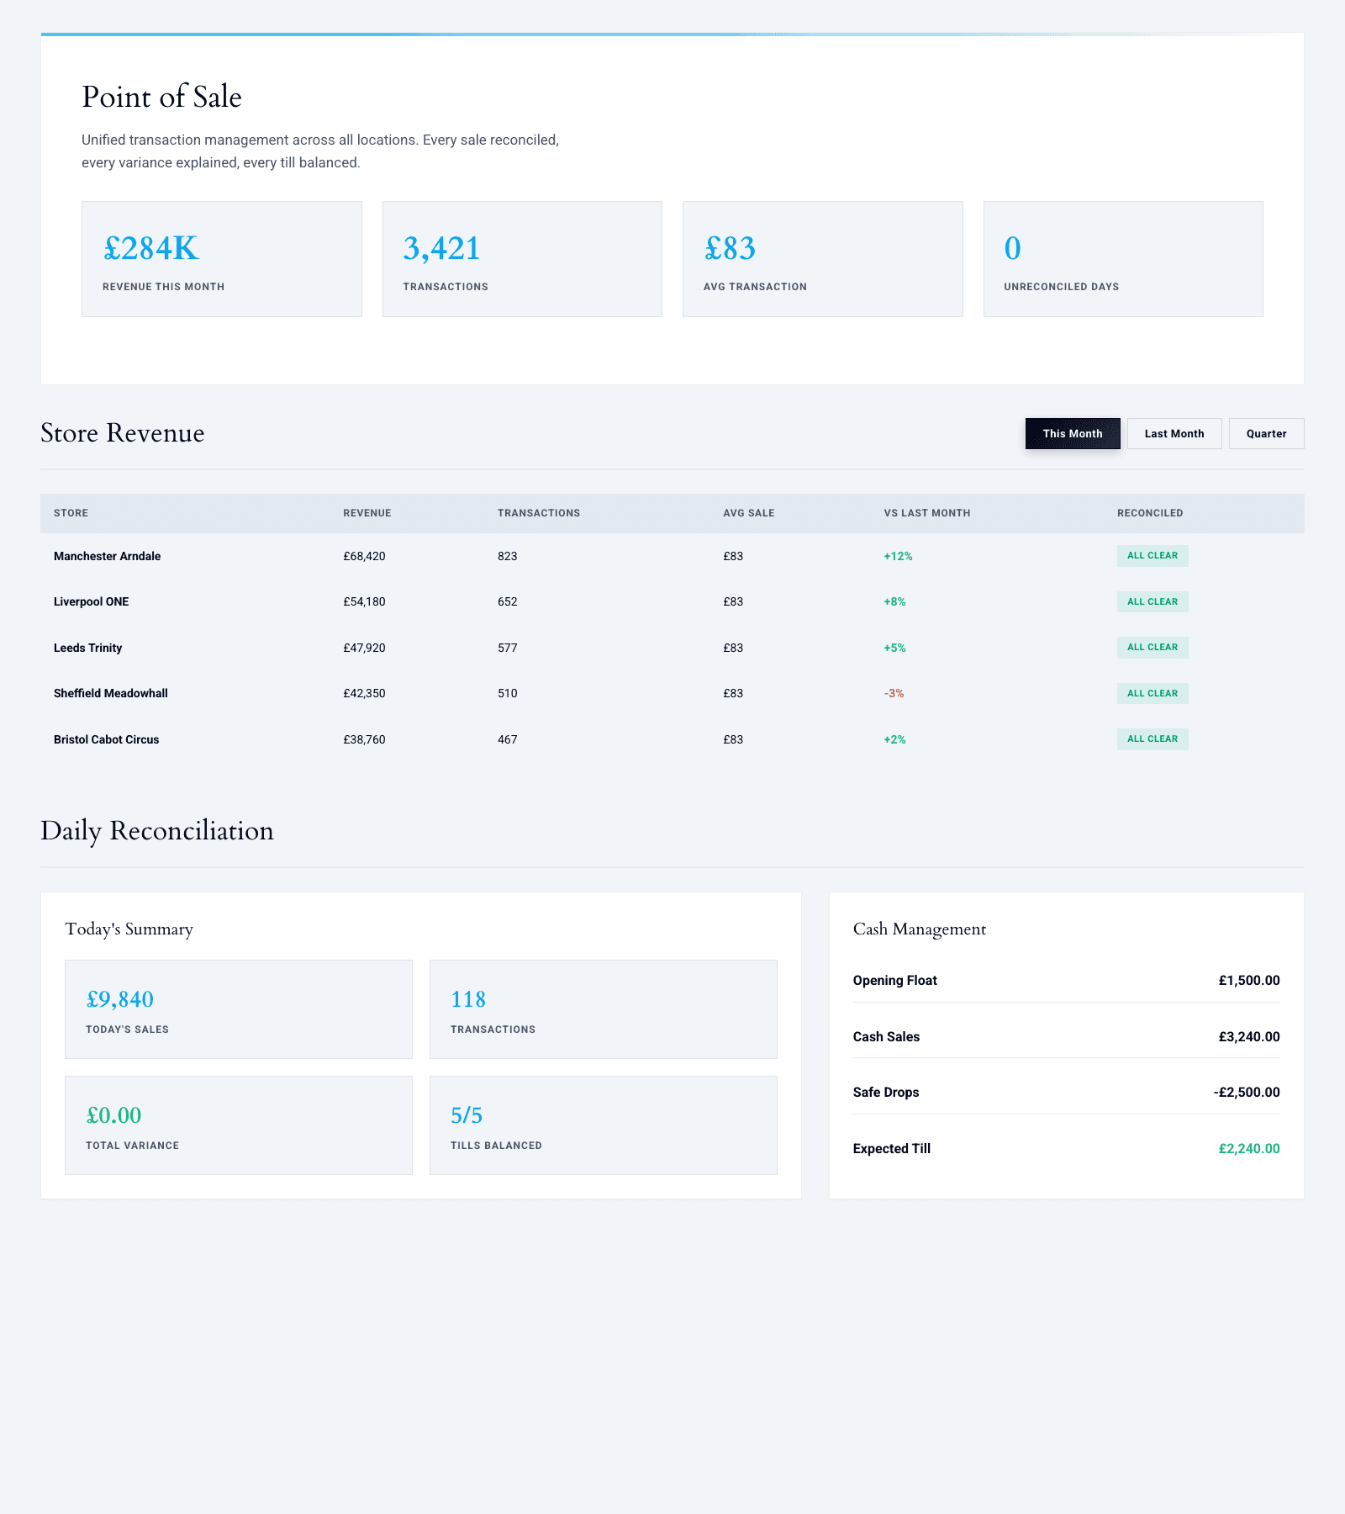Switch to the Quarter view
The width and height of the screenshot is (1345, 1514).
1266,433
